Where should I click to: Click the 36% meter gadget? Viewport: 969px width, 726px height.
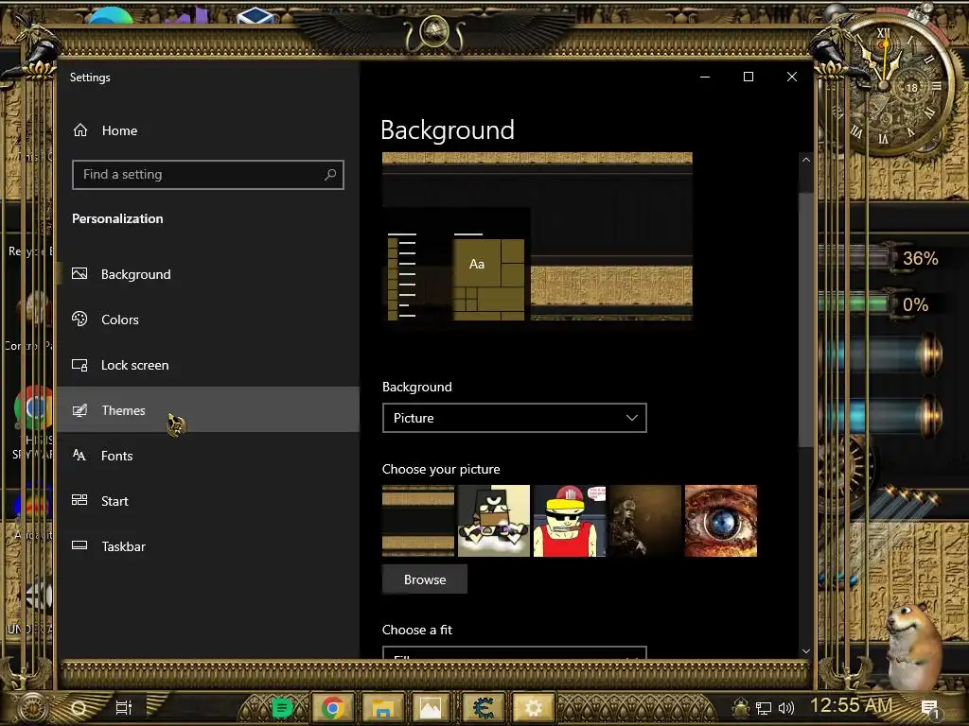pyautogui.click(x=881, y=258)
